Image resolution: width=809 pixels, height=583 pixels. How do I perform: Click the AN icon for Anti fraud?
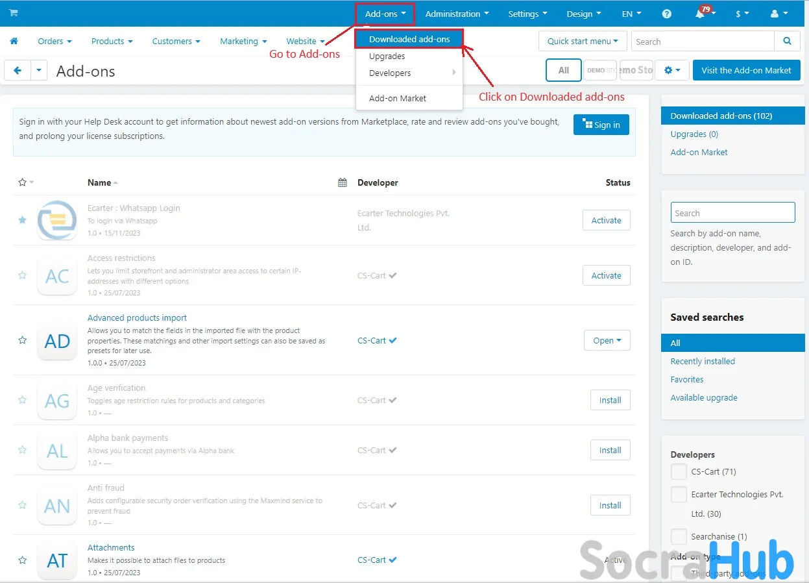pyautogui.click(x=57, y=506)
